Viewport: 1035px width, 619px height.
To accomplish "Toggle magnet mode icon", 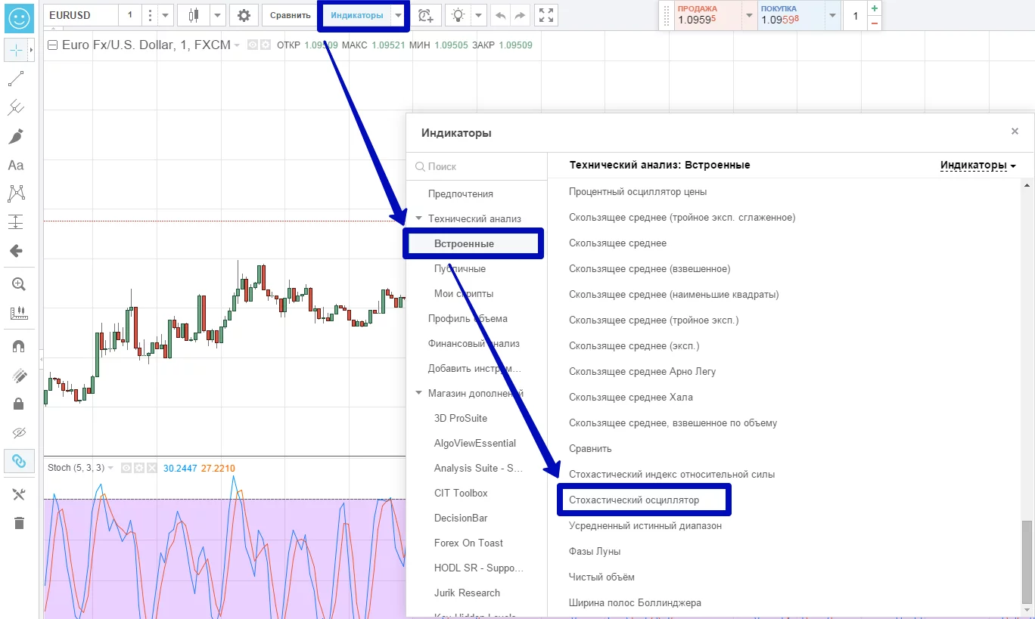I will click(20, 346).
